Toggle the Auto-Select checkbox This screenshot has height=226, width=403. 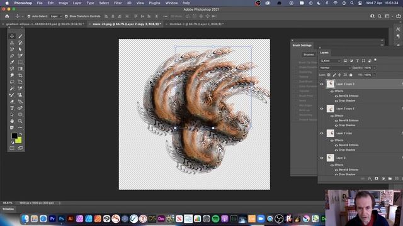(x=29, y=16)
